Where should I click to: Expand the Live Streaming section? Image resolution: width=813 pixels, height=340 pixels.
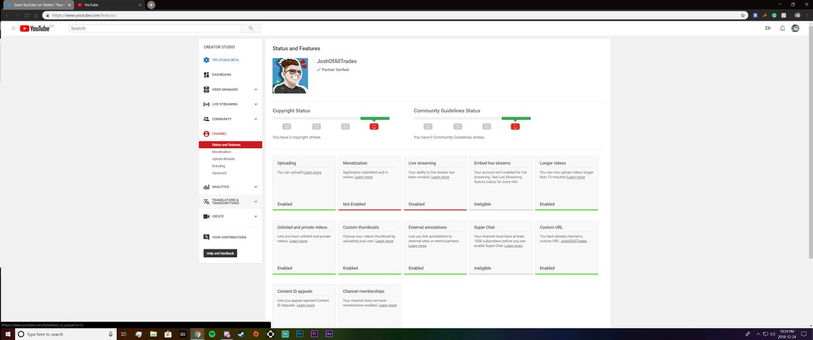tap(255, 104)
